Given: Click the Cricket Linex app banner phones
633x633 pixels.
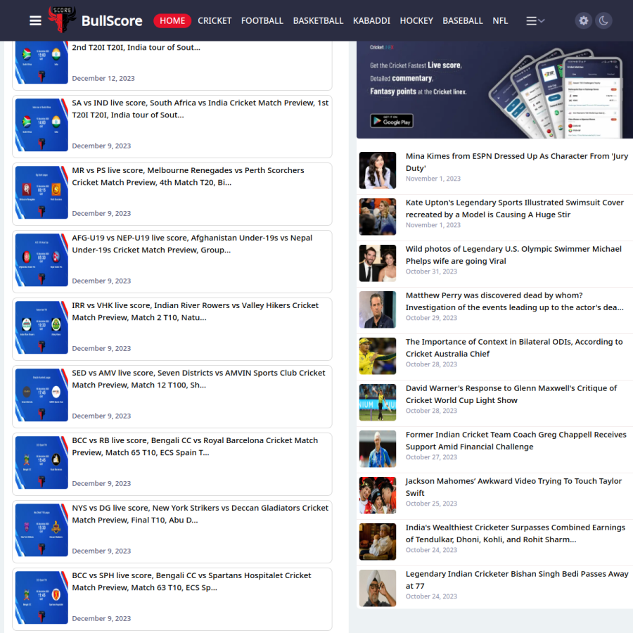Looking at the screenshot, I should coord(557,94).
